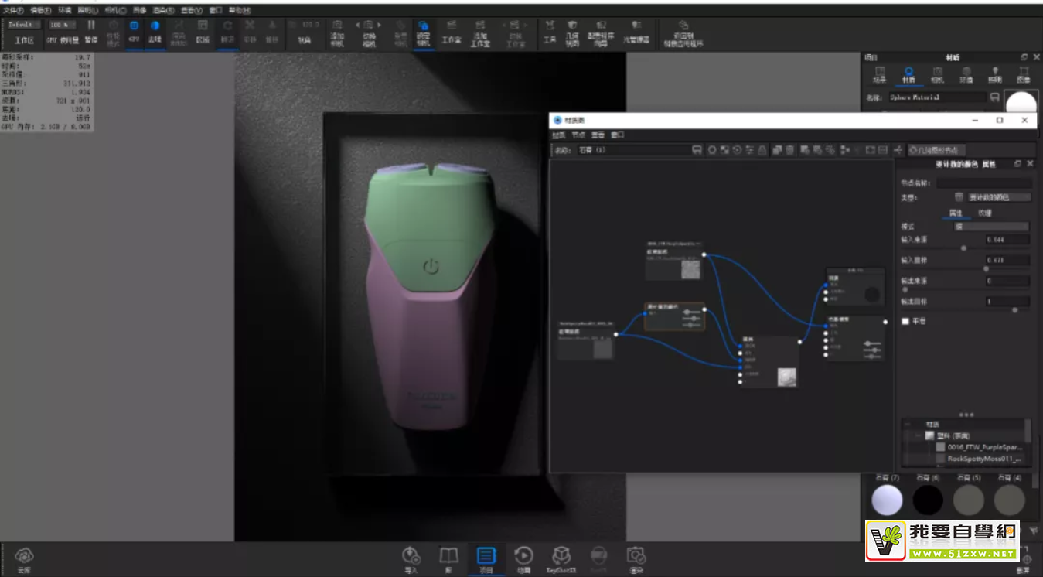Open the 编辑(E) menu
Viewport: 1043px width, 577px height.
tap(41, 10)
